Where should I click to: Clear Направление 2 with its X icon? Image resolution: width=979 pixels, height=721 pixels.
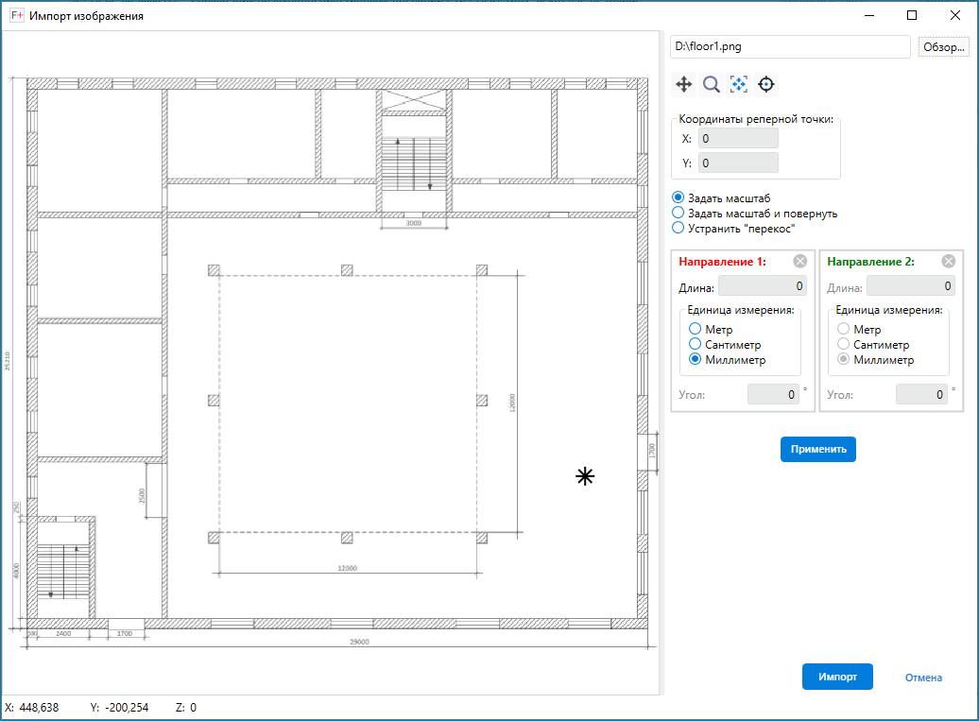949,262
